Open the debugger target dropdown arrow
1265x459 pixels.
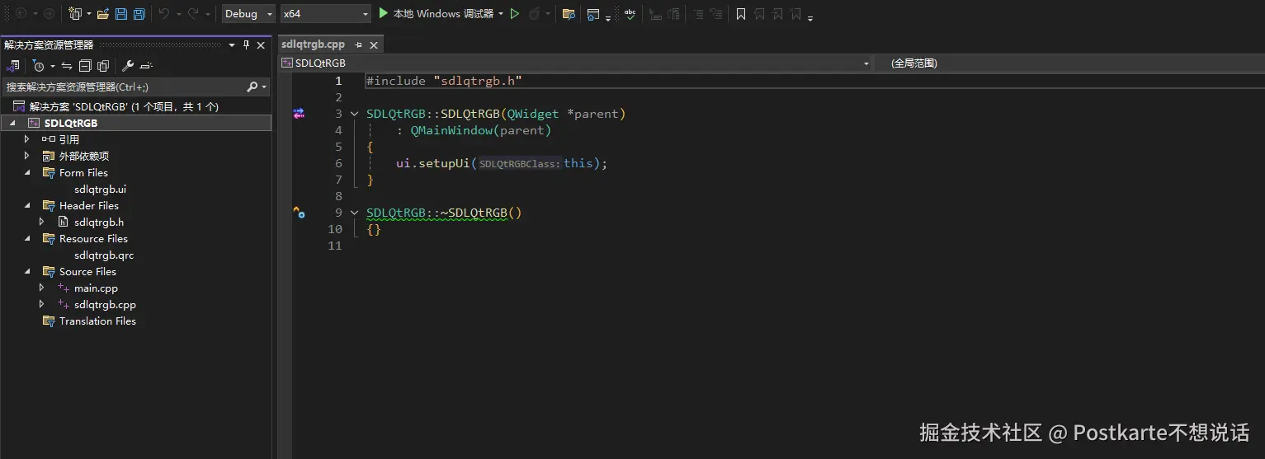pyautogui.click(x=501, y=14)
